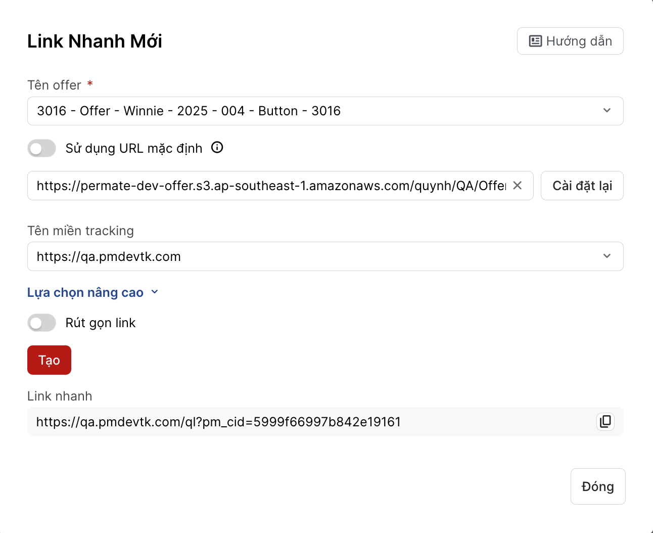This screenshot has height=533, width=653.
Task: Click the info icon beside Sử dụng URL mặc định
Action: (x=217, y=148)
